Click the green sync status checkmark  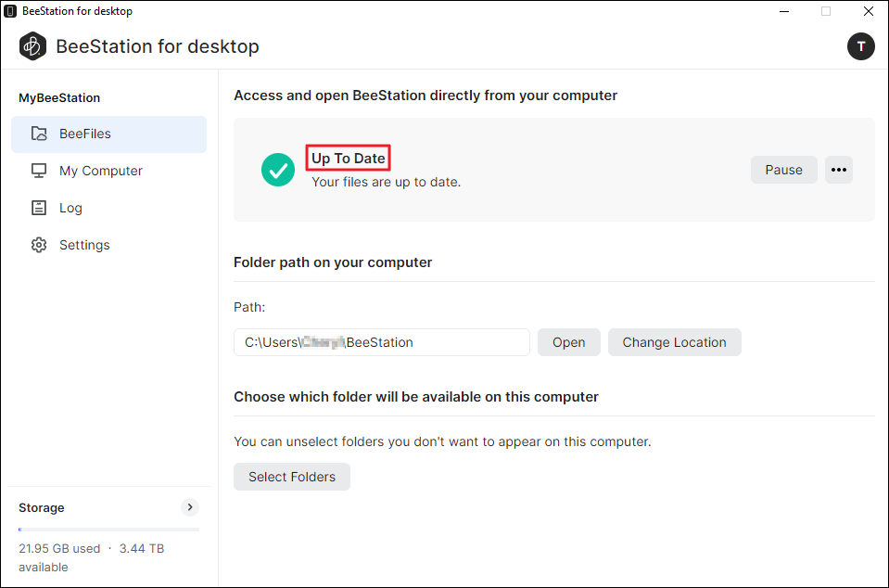click(x=278, y=170)
